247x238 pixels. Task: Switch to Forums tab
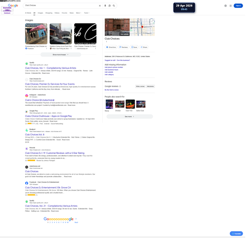[x=65, y=13]
